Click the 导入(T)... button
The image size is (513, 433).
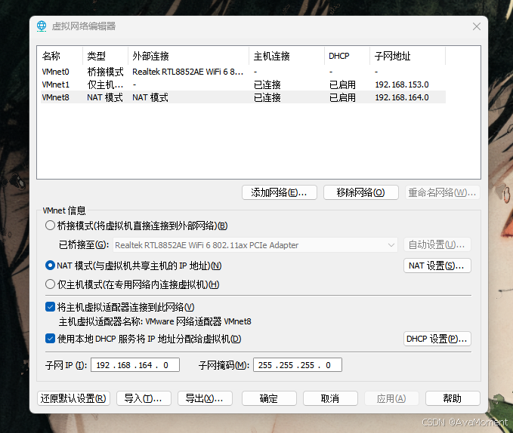coord(144,398)
